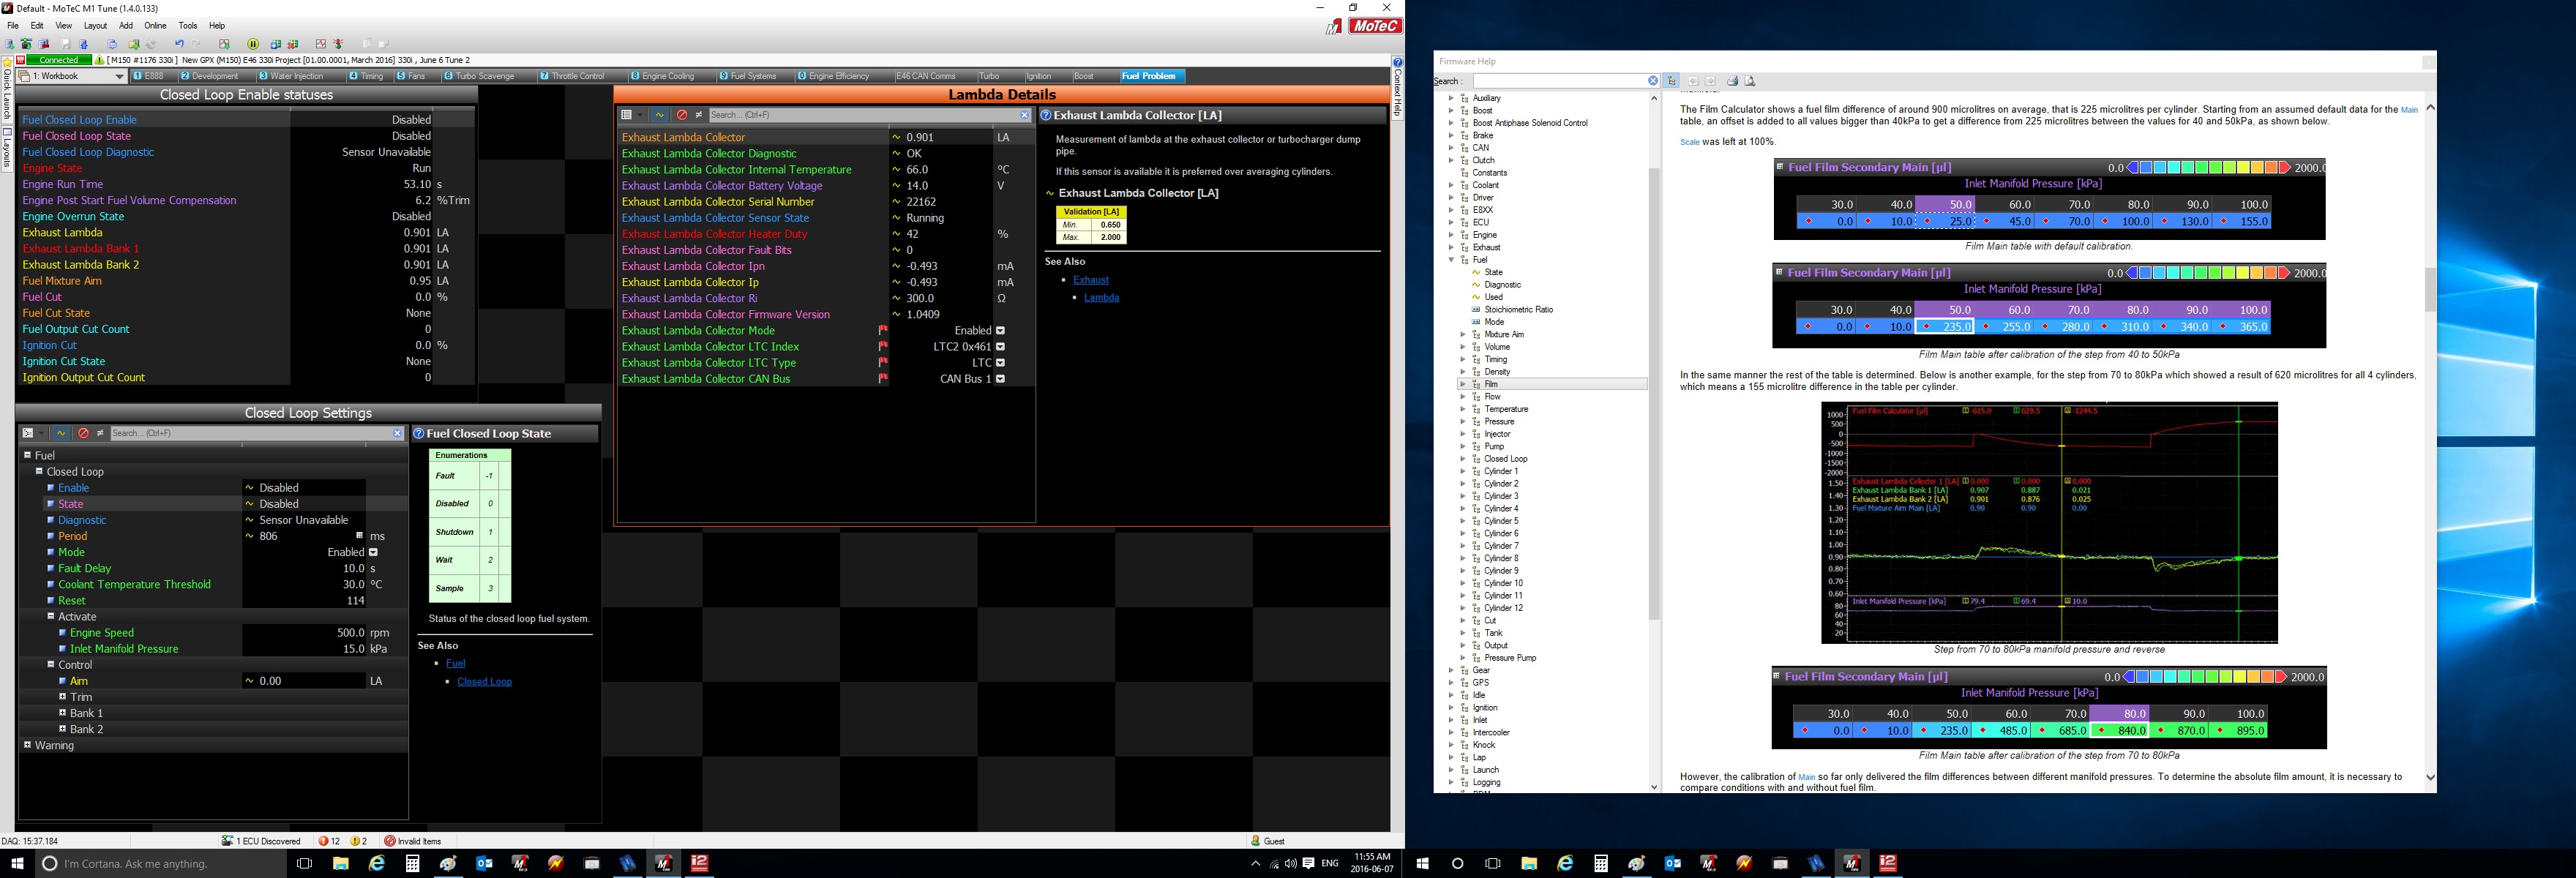Open the File menu
This screenshot has width=2576, height=878.
coord(13,26)
